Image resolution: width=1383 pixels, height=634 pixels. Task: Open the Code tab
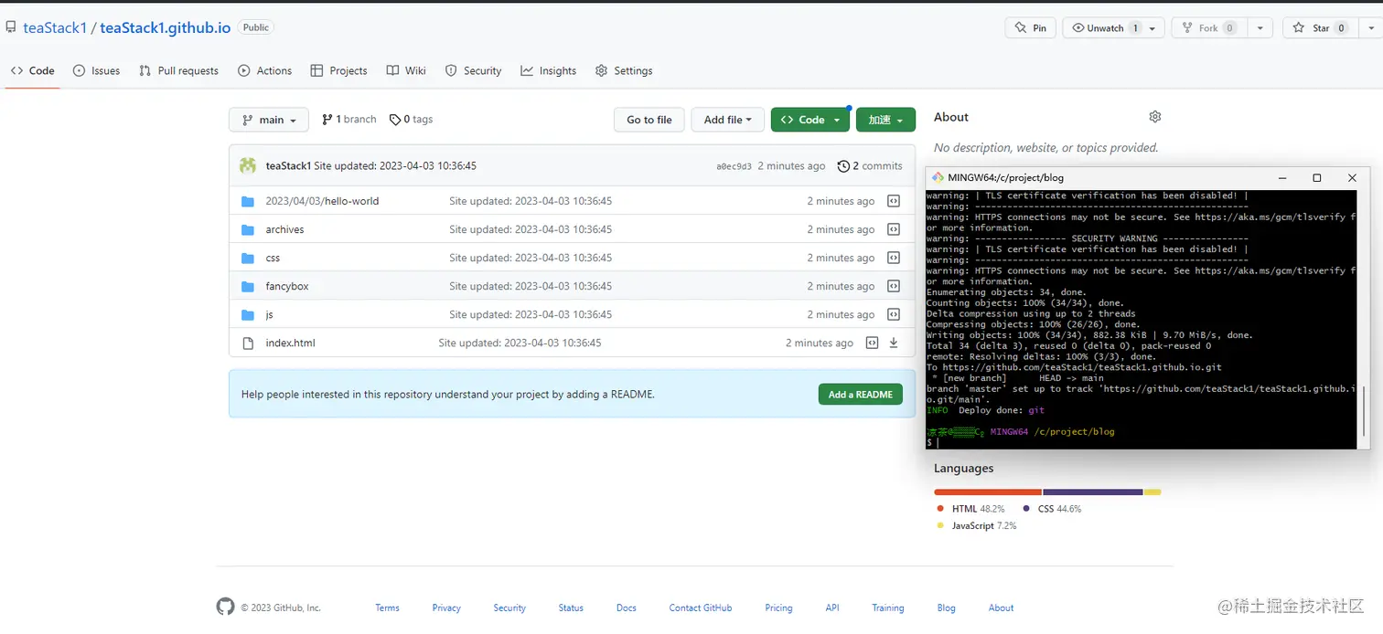click(x=33, y=70)
